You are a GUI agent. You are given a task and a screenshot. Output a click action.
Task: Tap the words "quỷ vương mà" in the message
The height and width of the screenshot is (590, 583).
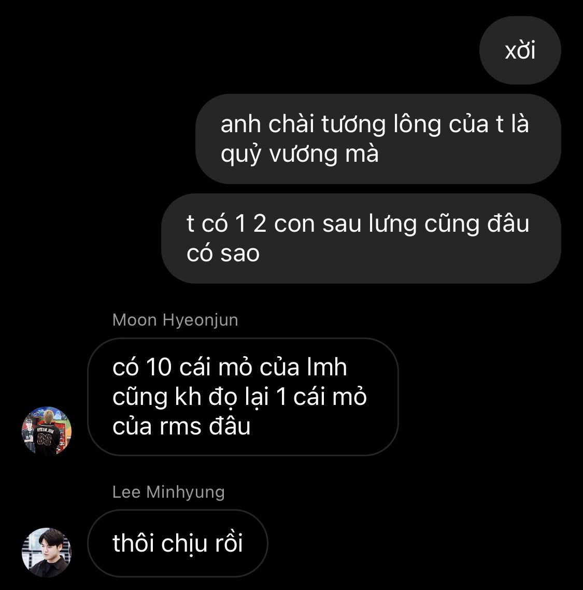300,154
